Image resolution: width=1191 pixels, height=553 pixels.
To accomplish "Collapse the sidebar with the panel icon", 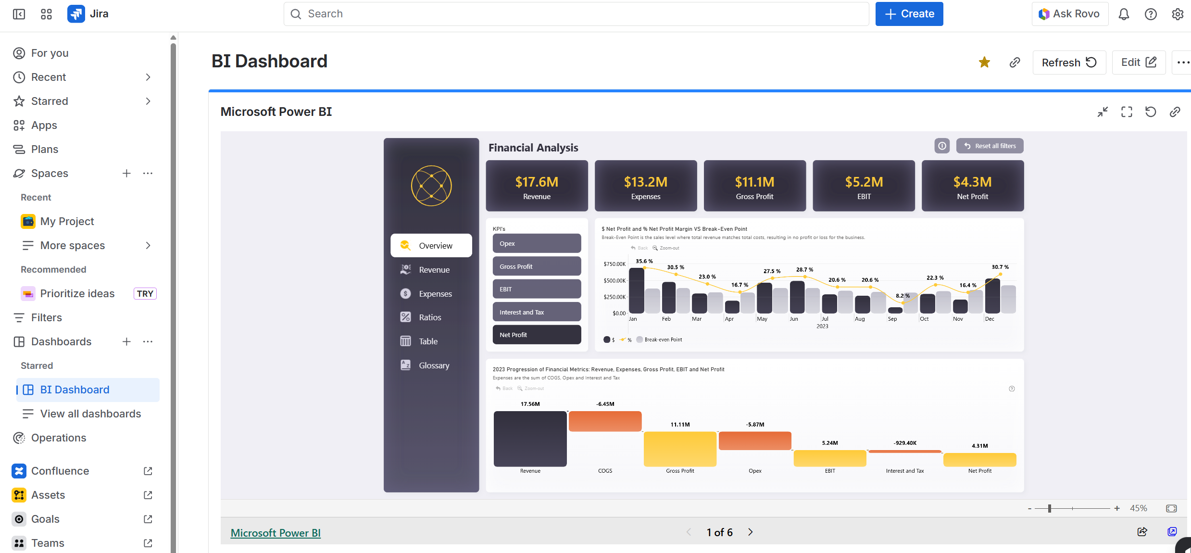I will click(x=19, y=14).
